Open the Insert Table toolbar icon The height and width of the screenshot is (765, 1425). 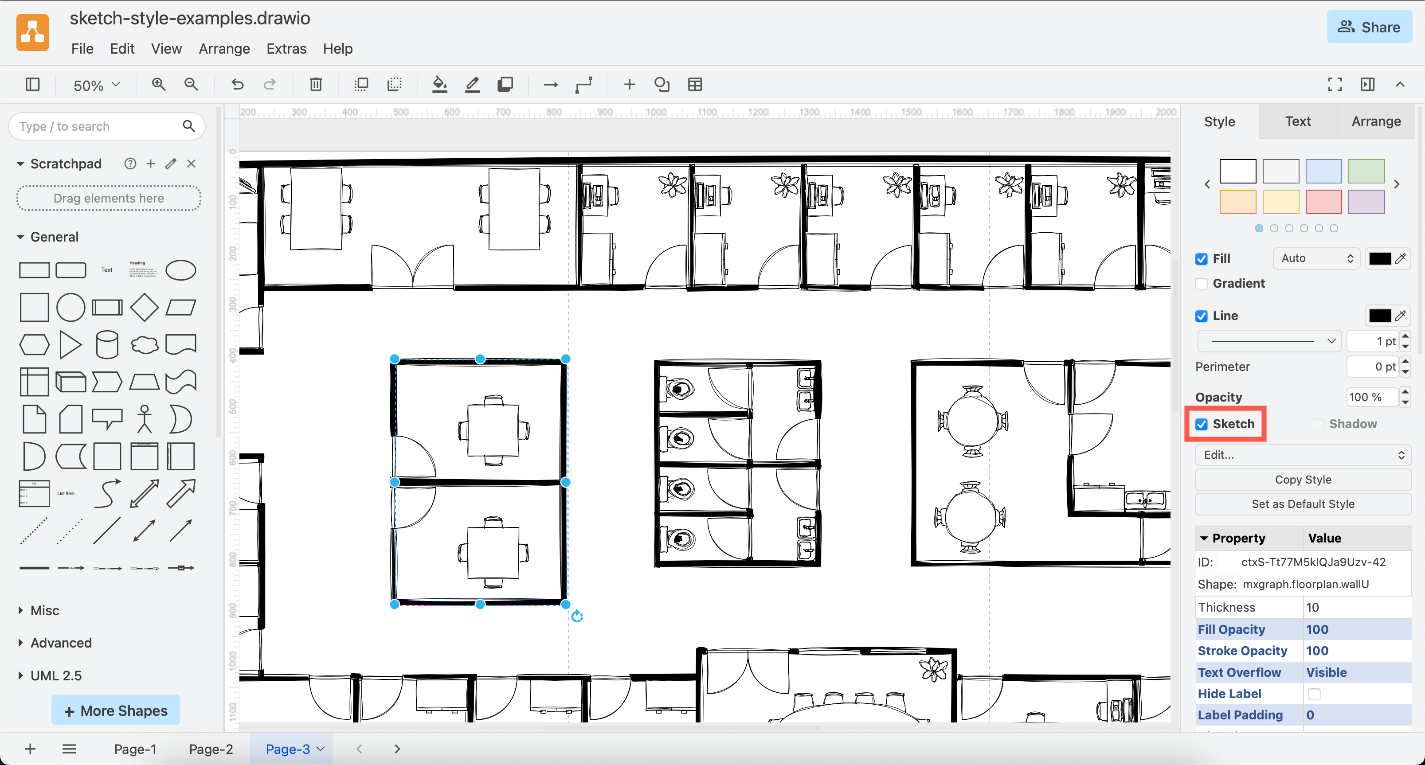pyautogui.click(x=695, y=84)
